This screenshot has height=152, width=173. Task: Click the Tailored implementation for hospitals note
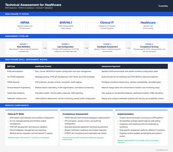tap(138, 141)
